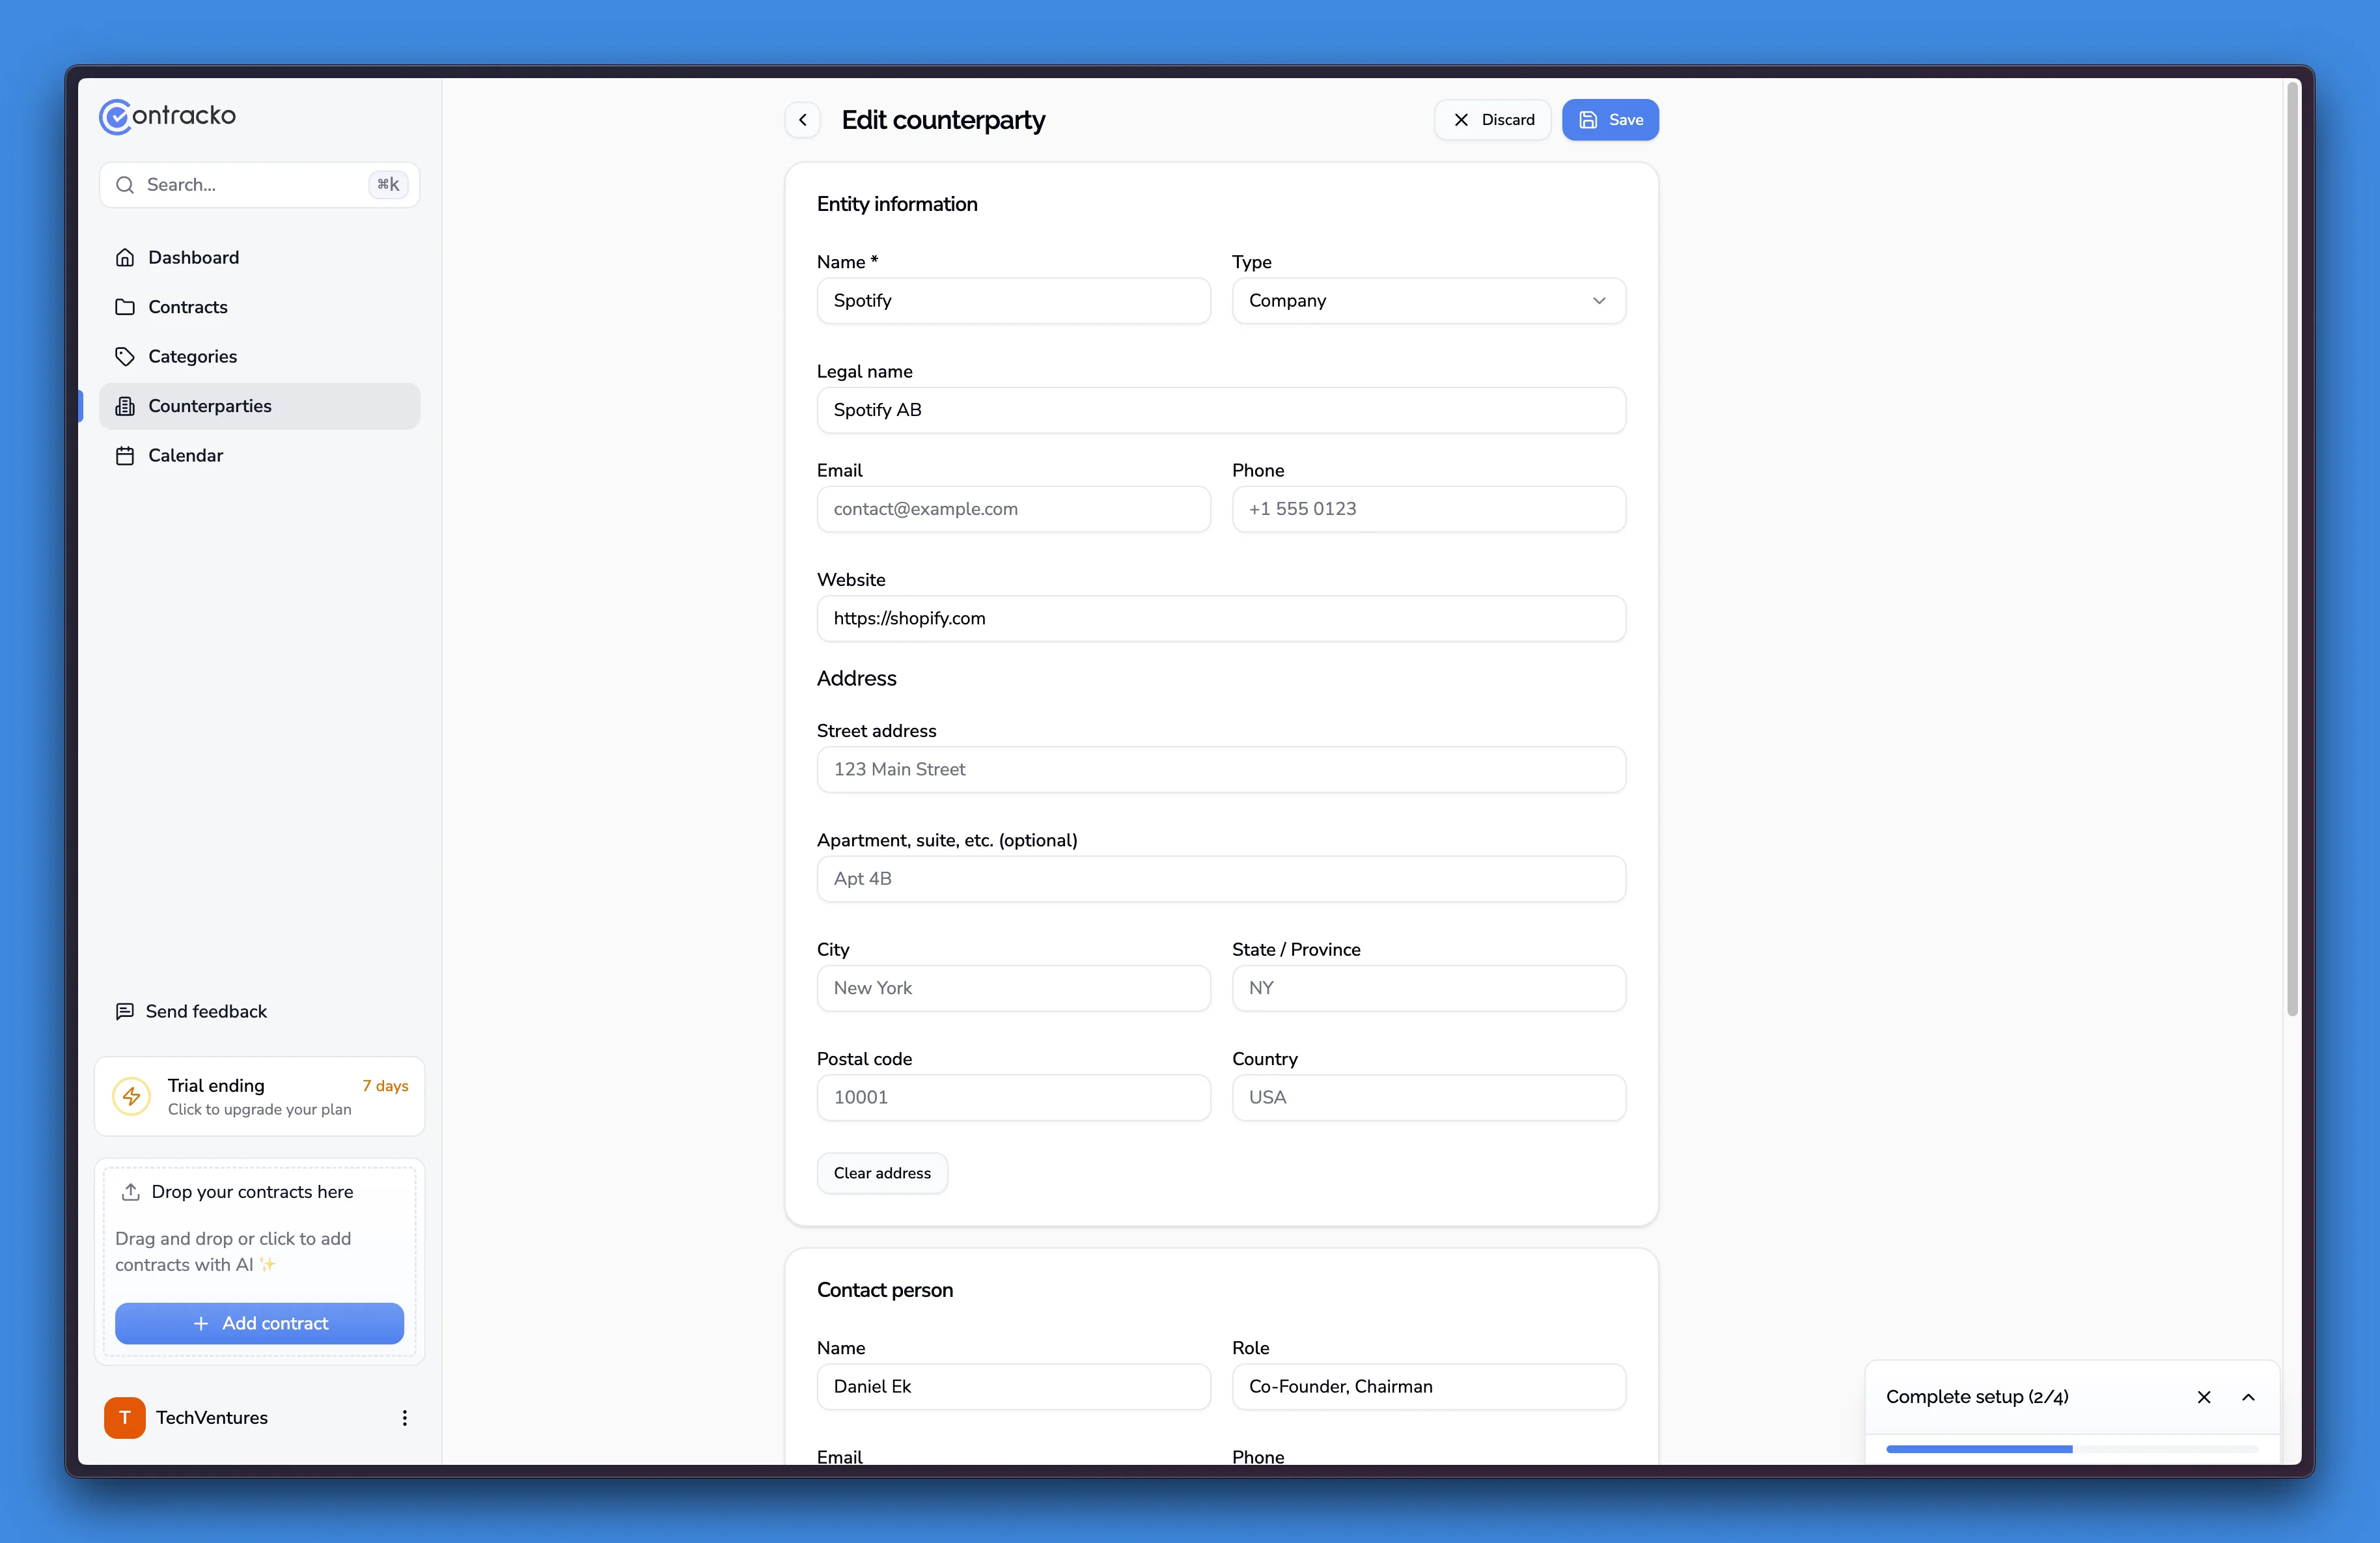Open Calendar from the sidebar icon
The width and height of the screenshot is (2380, 1543).
pos(125,455)
